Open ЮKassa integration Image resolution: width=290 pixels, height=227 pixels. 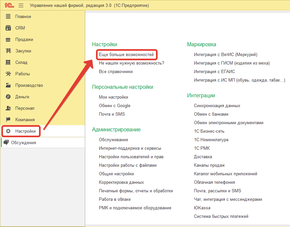[202, 208]
